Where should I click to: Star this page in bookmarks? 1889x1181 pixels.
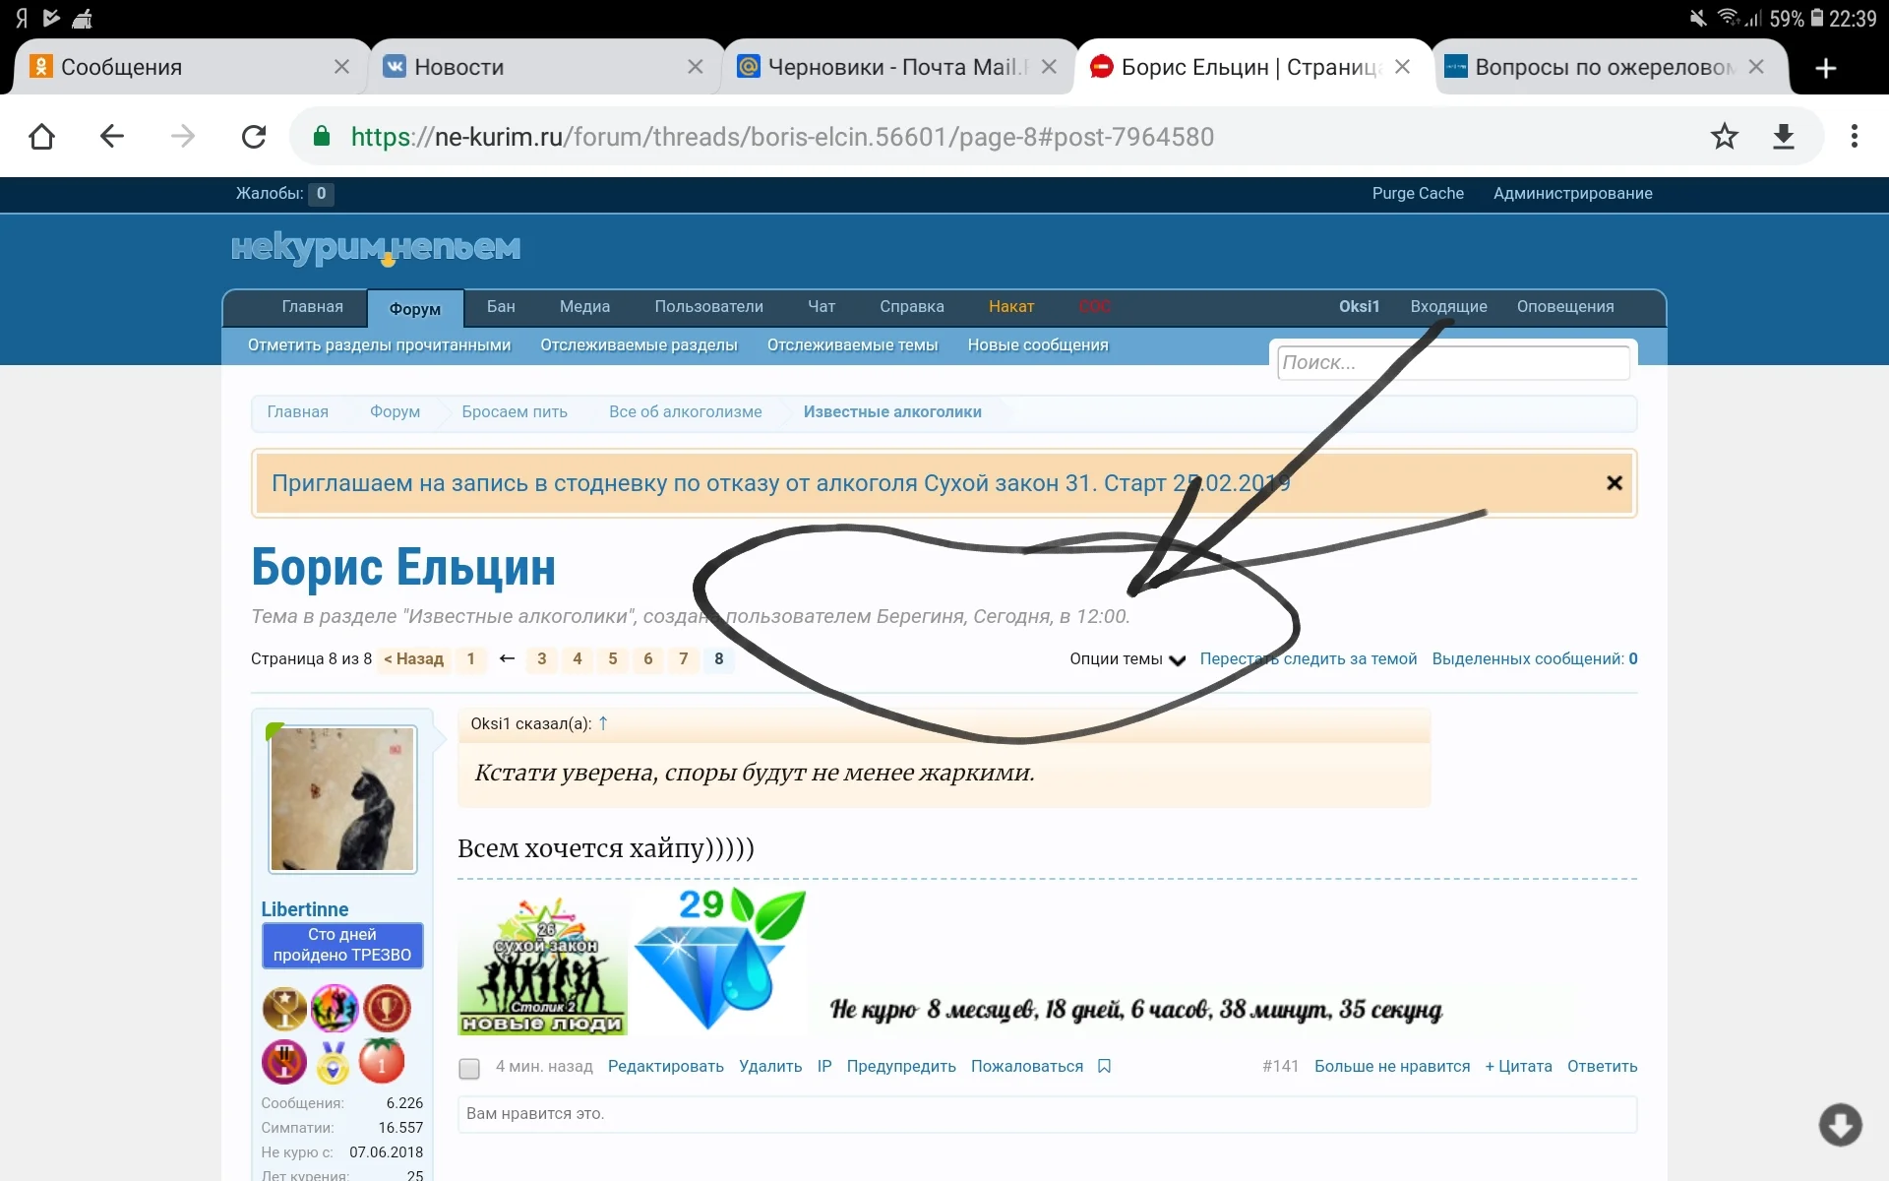(1724, 137)
